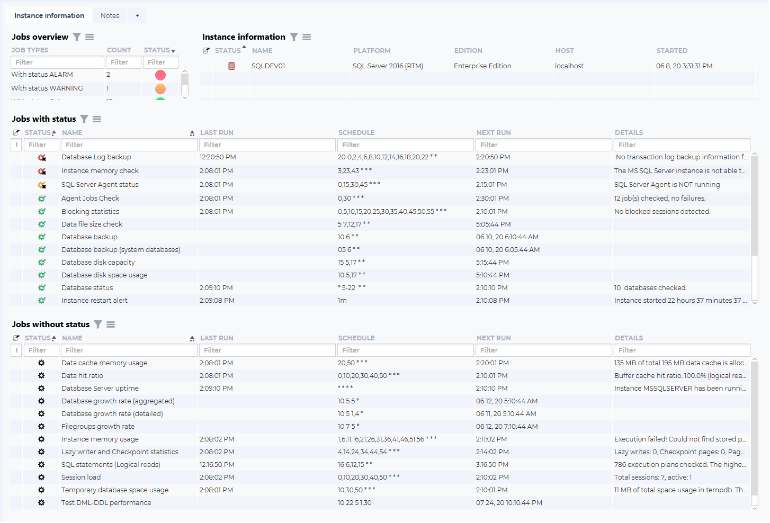770x523 pixels.
Task: Click the filter icon beside Instance information heading
Action: click(x=294, y=37)
